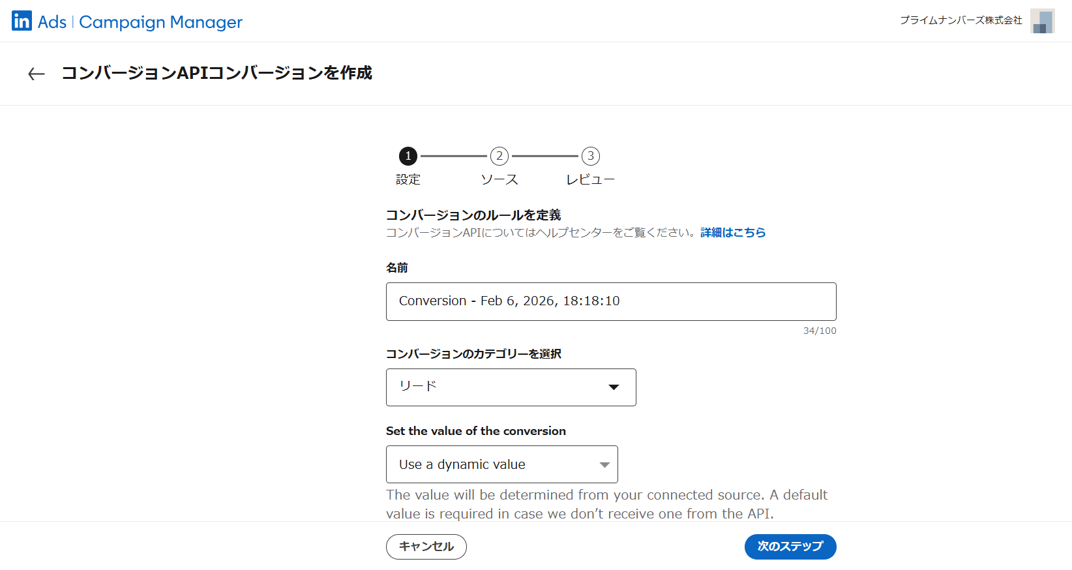Open the account avatar thumbnail

click(1042, 21)
